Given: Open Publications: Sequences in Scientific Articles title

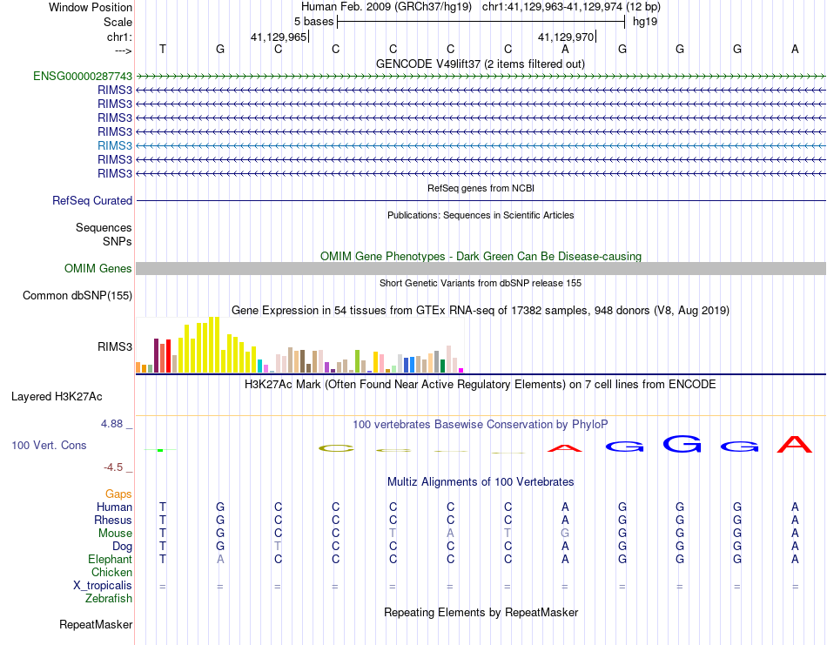Looking at the screenshot, I should click(481, 215).
